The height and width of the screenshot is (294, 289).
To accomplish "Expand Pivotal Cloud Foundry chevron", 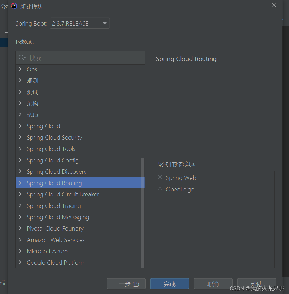I will pyautogui.click(x=20, y=228).
